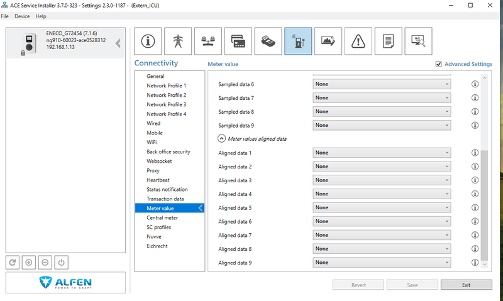Open the Aligned data 3 dropdown
503x301 pixels.
382,180
